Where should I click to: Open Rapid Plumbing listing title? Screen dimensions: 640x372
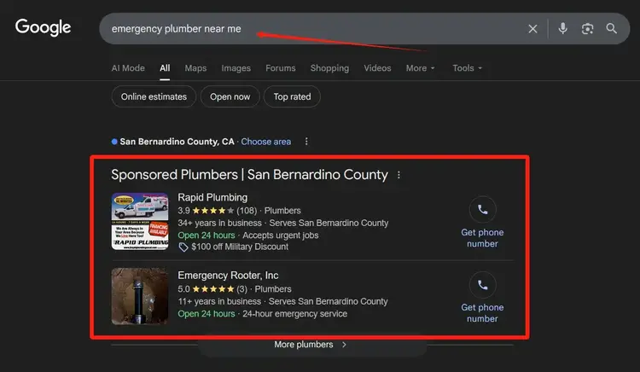pyautogui.click(x=212, y=197)
